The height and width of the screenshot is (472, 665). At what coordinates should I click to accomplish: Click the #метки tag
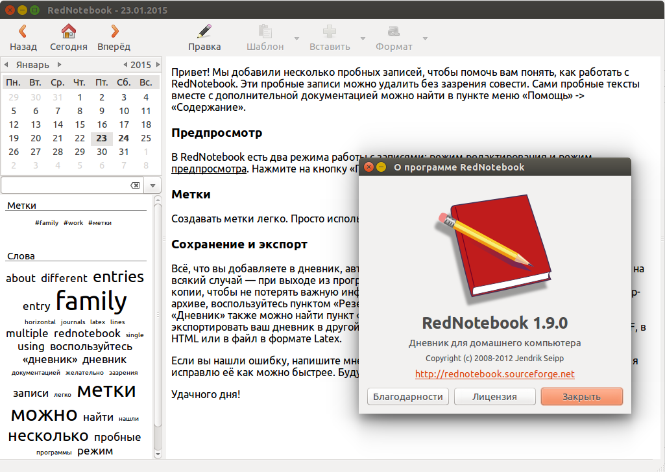100,223
